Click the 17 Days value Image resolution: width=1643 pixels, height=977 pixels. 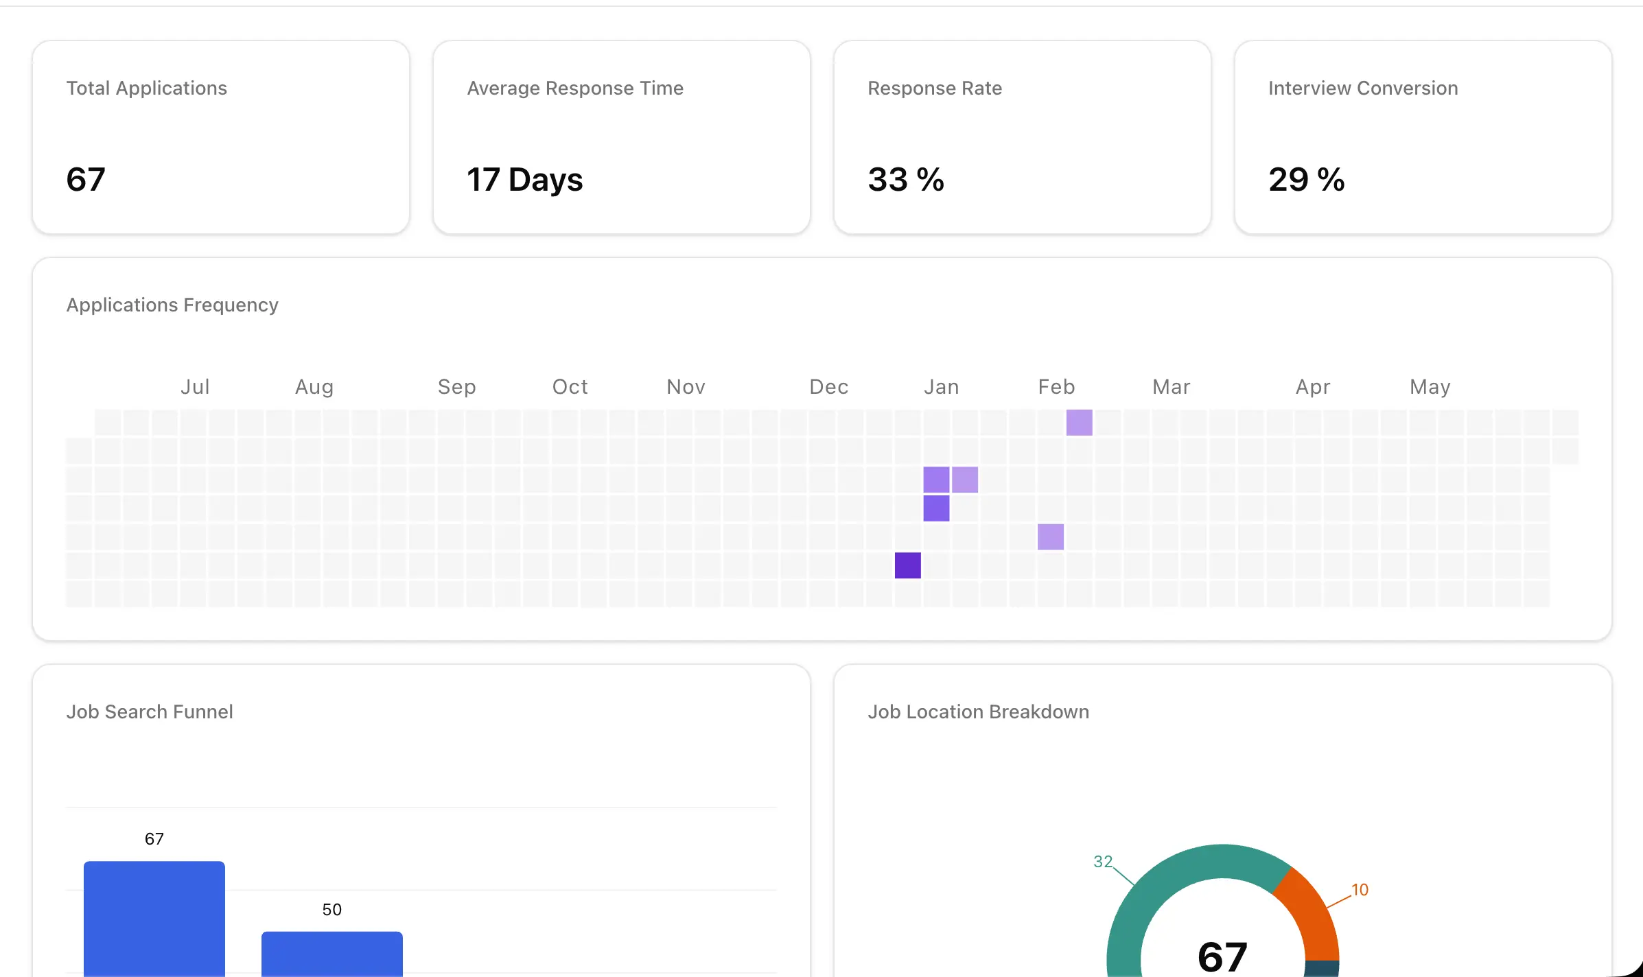point(524,180)
